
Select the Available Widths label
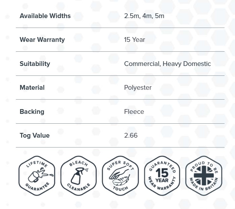click(x=45, y=16)
